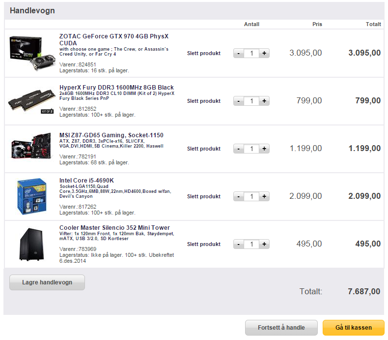Click Varenr.:817262 text
This screenshot has width=388, height=340.
(x=78, y=207)
